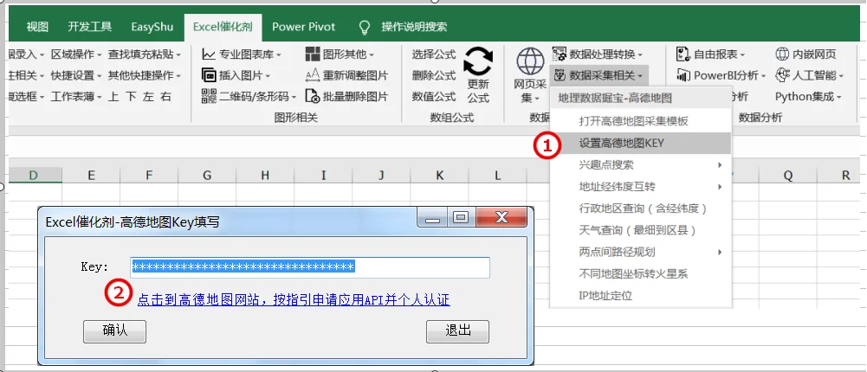Open the Power Pivot tab
This screenshot has width=867, height=372.
coord(303,27)
